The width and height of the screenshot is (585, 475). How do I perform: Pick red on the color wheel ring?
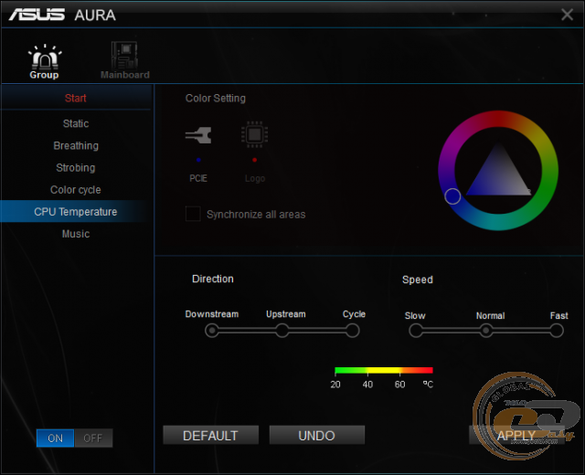pos(498,119)
